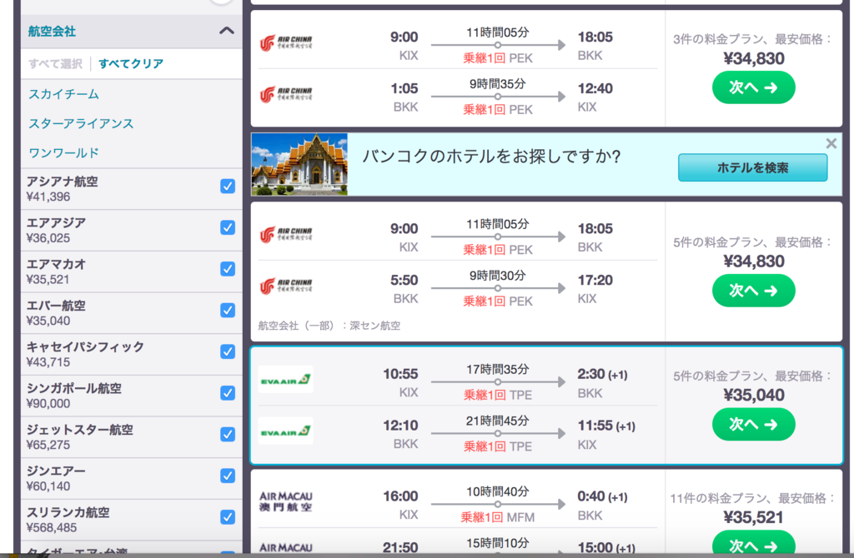Uncheck スリランカ航空 checkbox
This screenshot has height=558, width=854.
click(228, 516)
